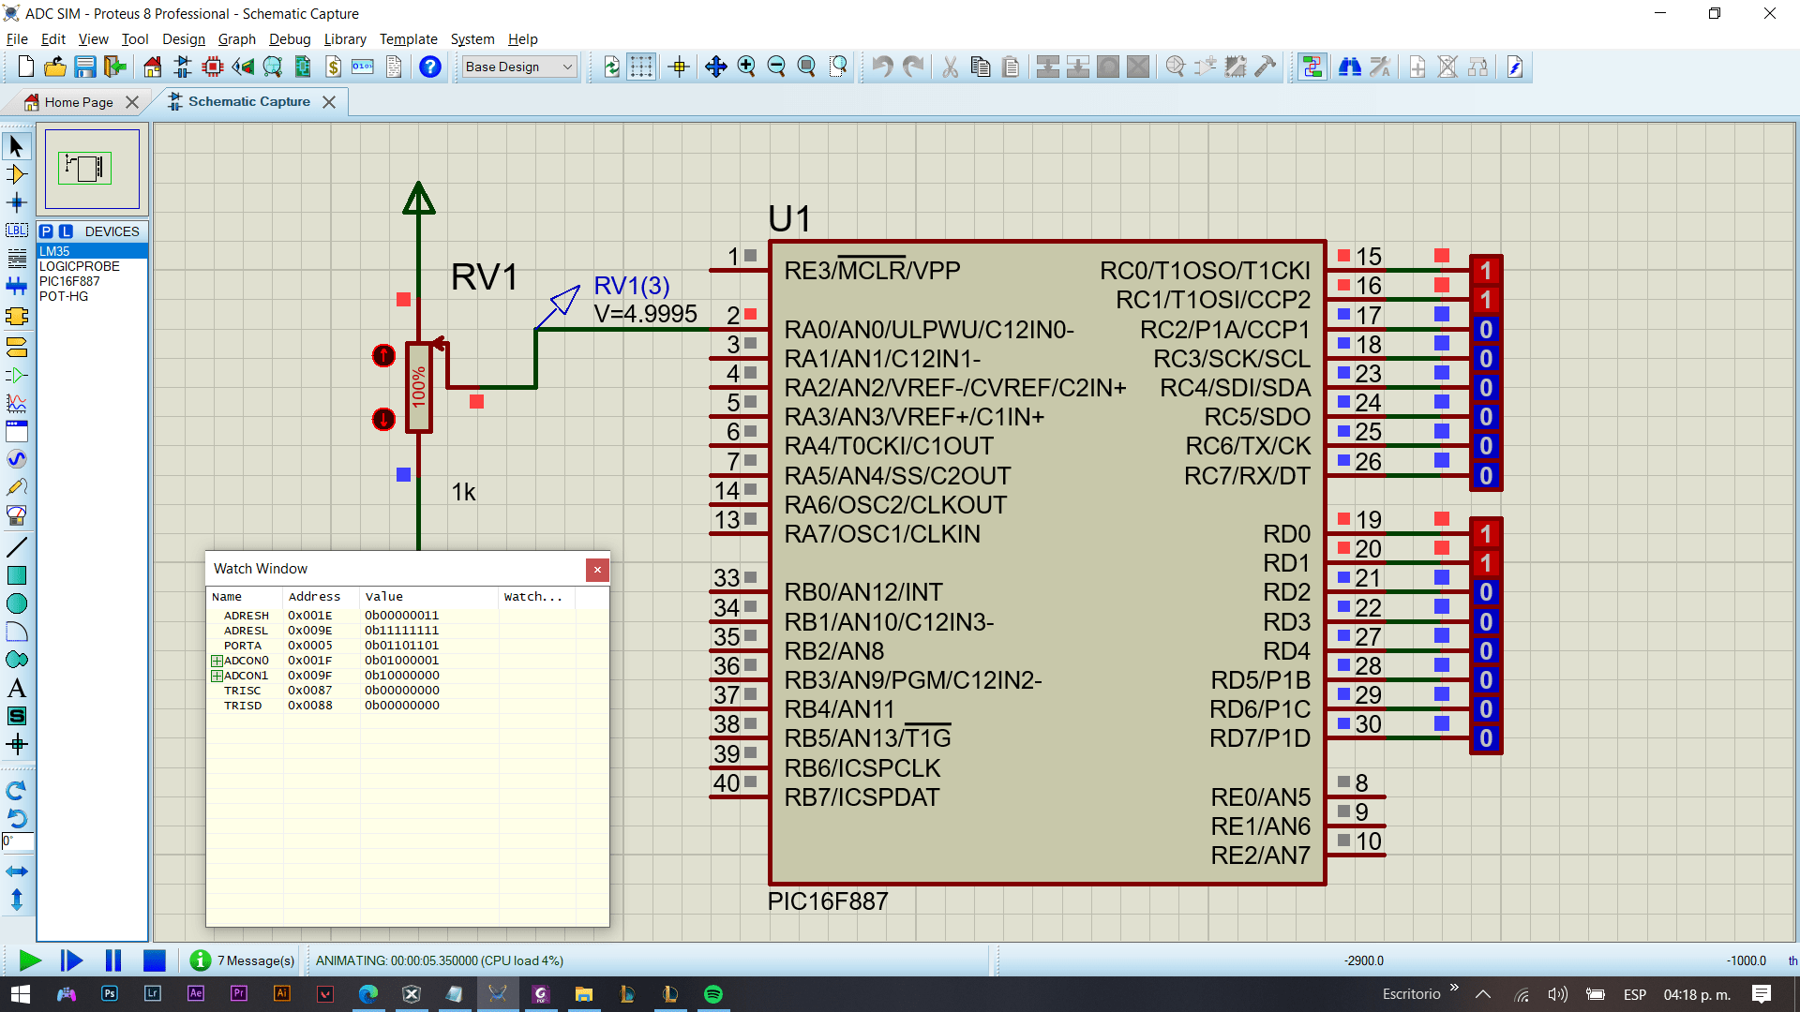The width and height of the screenshot is (1800, 1012).
Task: Open the Design menu
Action: (x=183, y=39)
